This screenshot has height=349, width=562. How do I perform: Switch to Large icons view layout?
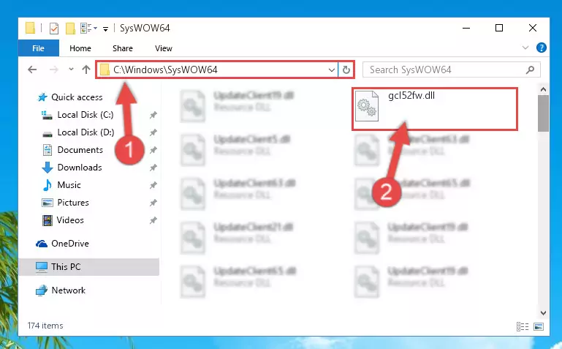pyautogui.click(x=539, y=326)
